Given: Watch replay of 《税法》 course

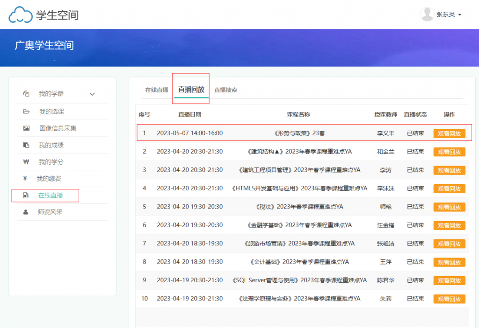Looking at the screenshot, I should pyautogui.click(x=450, y=207).
